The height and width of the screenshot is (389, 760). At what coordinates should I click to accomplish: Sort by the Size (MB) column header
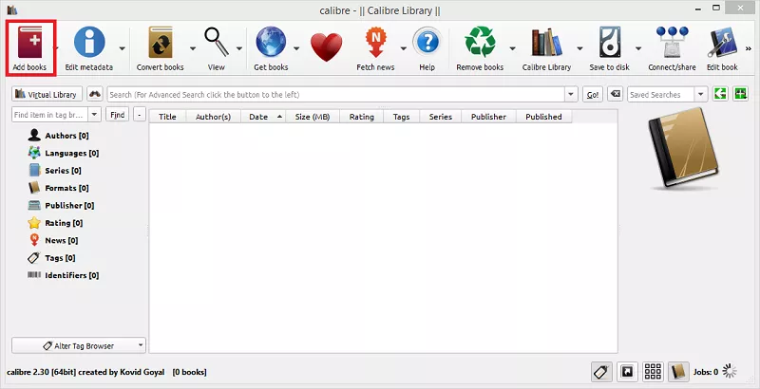pos(313,117)
